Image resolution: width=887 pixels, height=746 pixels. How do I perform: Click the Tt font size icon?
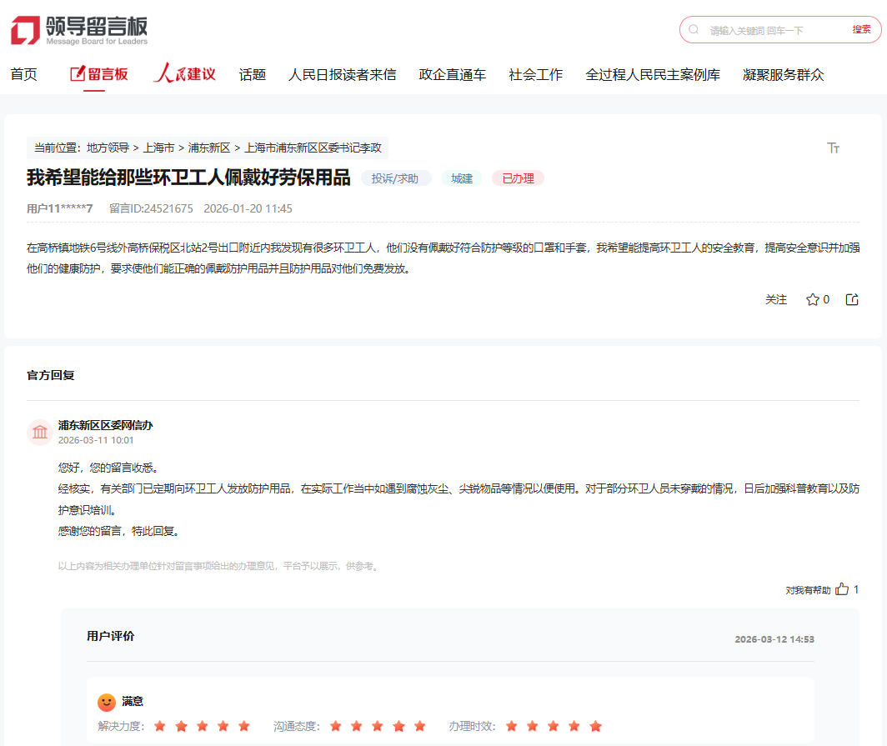click(833, 148)
